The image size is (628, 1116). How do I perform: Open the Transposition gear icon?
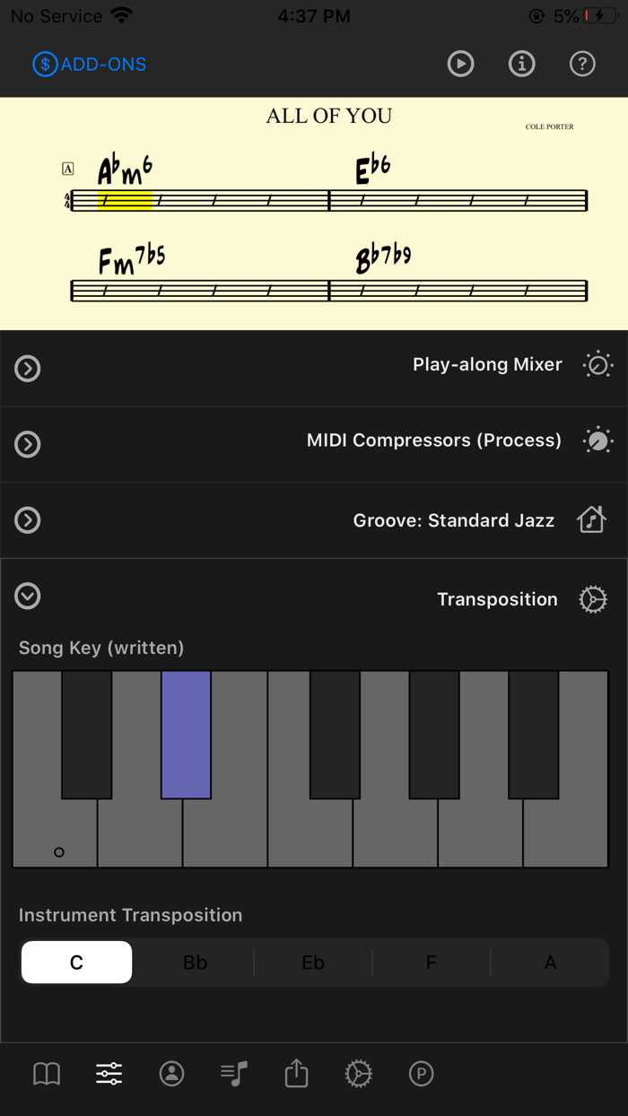[x=593, y=599]
